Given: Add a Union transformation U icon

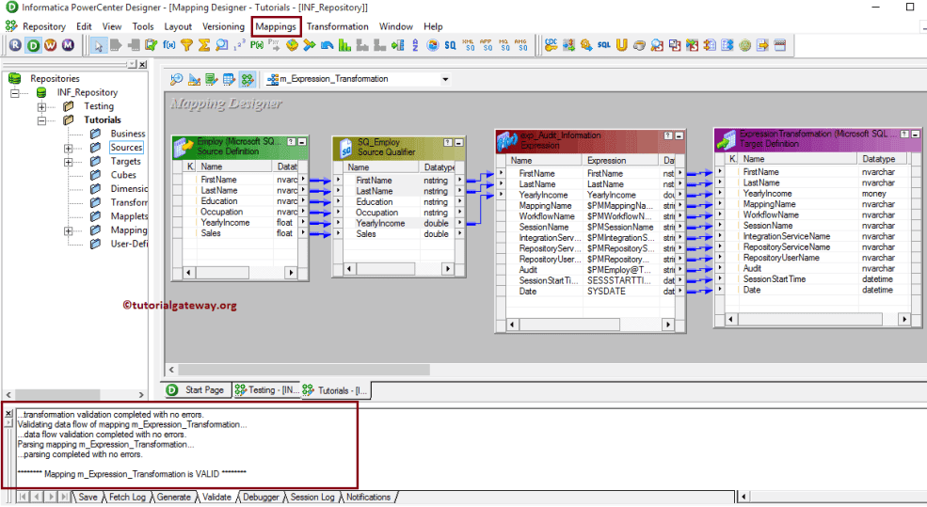Looking at the screenshot, I should (621, 45).
